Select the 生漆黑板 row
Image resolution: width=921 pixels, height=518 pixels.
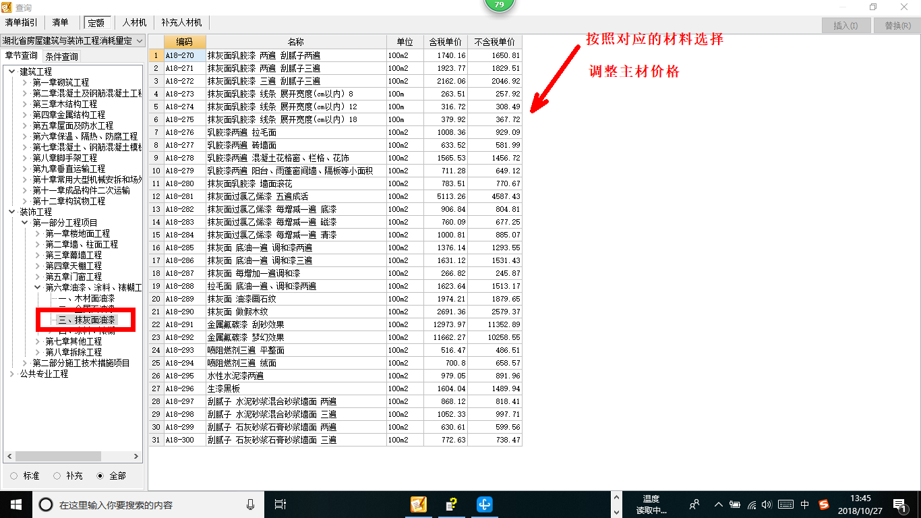click(335, 388)
